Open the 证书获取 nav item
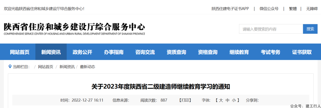This screenshot has height=108, width=321. tap(302, 52)
